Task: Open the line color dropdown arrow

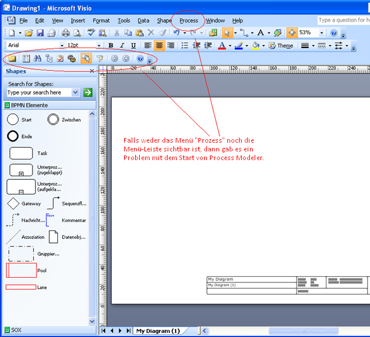Action: tap(246, 46)
